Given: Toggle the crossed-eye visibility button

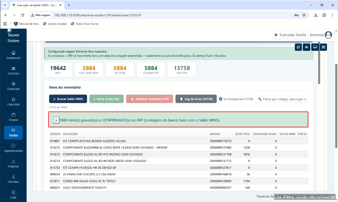Looking at the screenshot, I should pos(306,47).
